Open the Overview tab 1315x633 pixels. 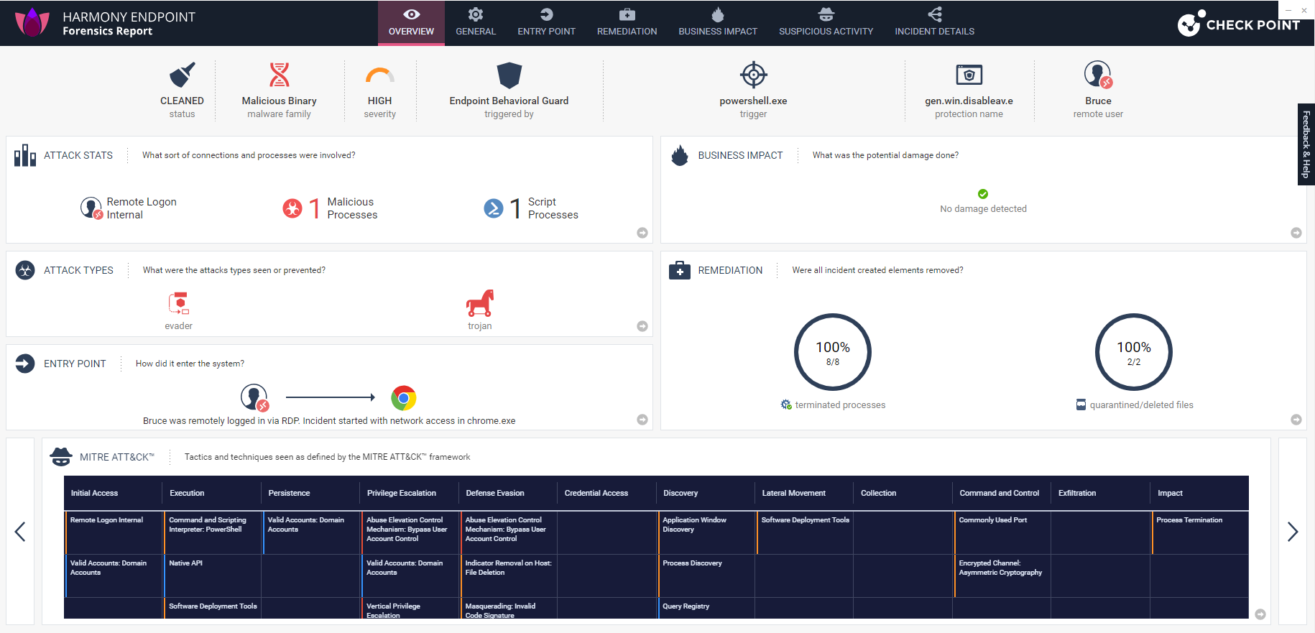click(411, 23)
